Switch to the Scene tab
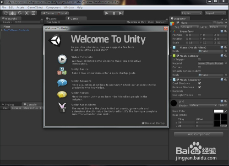Screen dimensions: 229x166 click(51, 19)
